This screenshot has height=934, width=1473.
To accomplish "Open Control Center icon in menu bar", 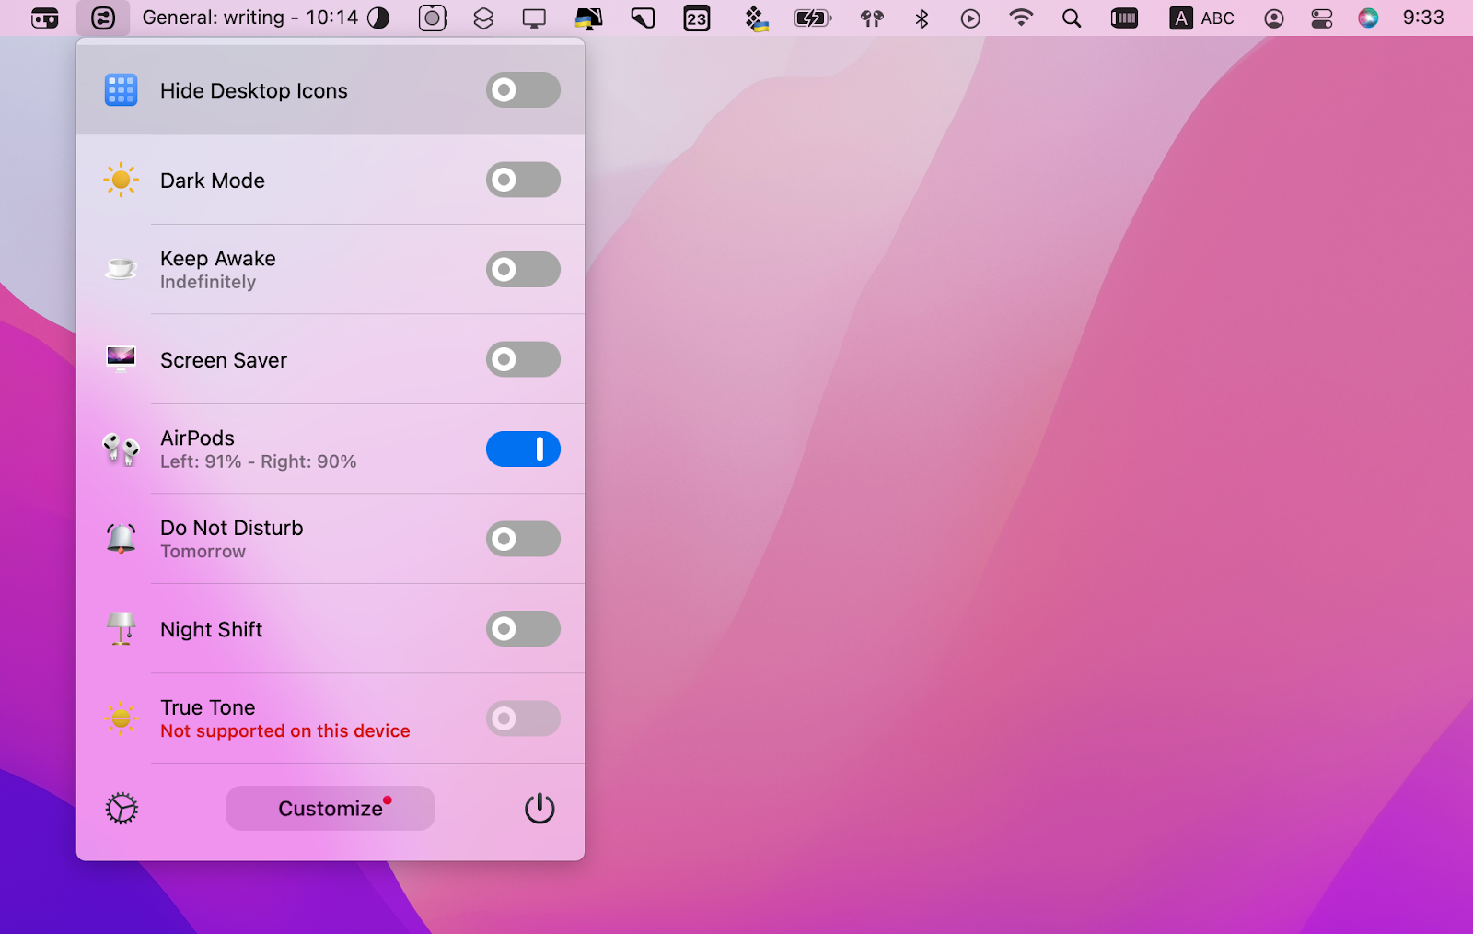I will [1321, 18].
